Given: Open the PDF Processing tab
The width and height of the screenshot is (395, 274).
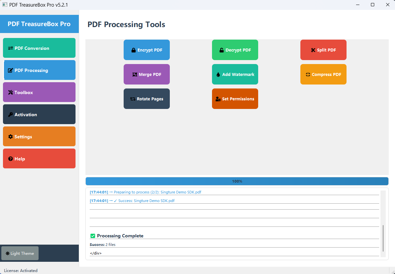Looking at the screenshot, I should tap(39, 70).
